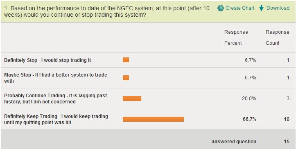Click the response count of 3
The height and width of the screenshot is (149, 296).
coord(288,99)
